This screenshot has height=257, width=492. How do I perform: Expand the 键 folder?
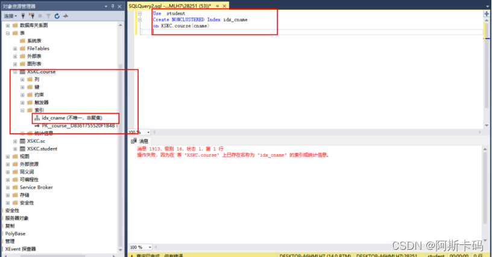click(x=22, y=87)
